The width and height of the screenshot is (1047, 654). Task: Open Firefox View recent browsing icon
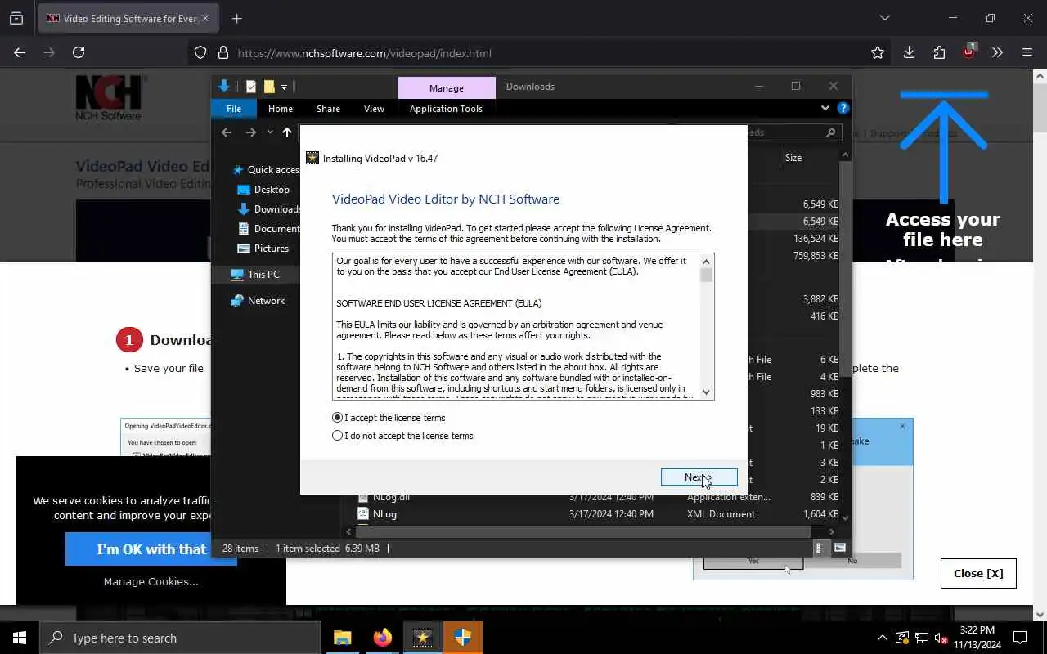click(x=16, y=18)
